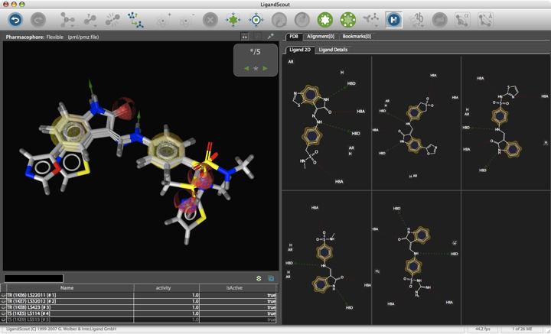
Task: Toggle visibility of TR (1KE6) LS22011 row
Action: click(x=4, y=295)
